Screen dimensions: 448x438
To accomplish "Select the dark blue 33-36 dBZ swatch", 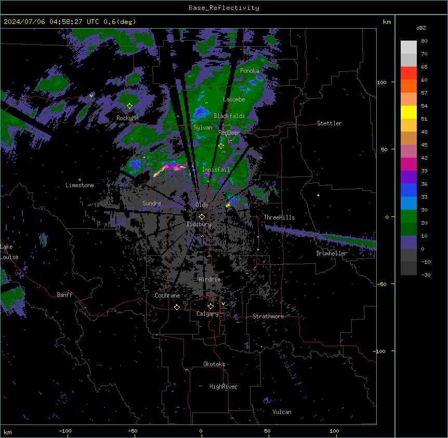I will [x=409, y=190].
